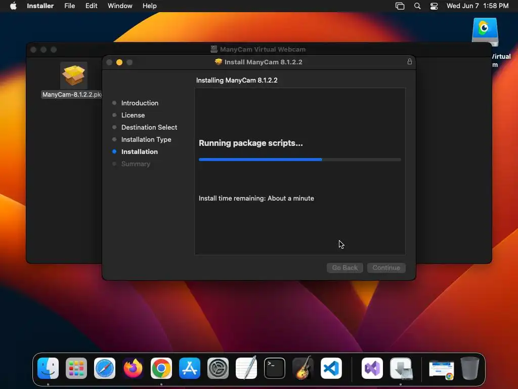Click the lock icon in installer title bar
Image resolution: width=518 pixels, height=389 pixels.
pyautogui.click(x=410, y=61)
